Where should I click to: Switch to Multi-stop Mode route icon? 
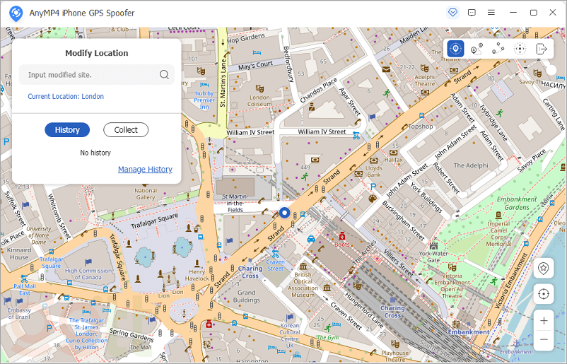[x=498, y=49]
